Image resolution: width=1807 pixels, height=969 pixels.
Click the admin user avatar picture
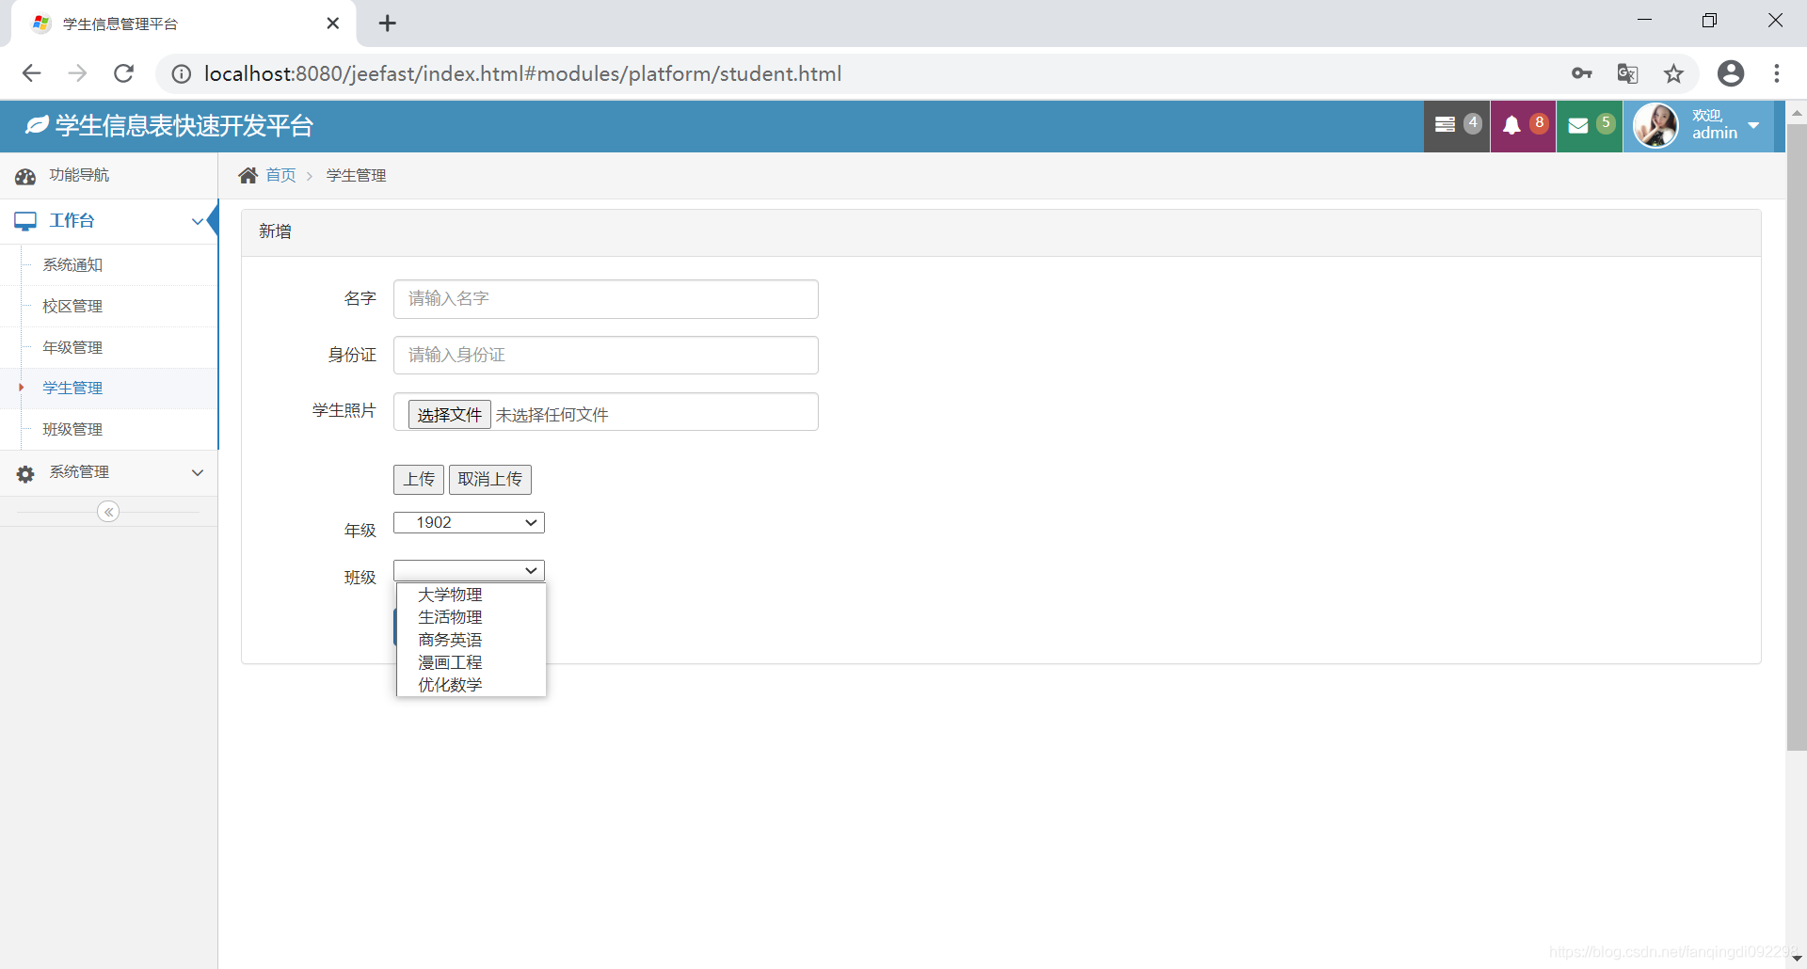tap(1655, 125)
